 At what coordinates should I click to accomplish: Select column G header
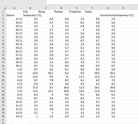[108, 8]
